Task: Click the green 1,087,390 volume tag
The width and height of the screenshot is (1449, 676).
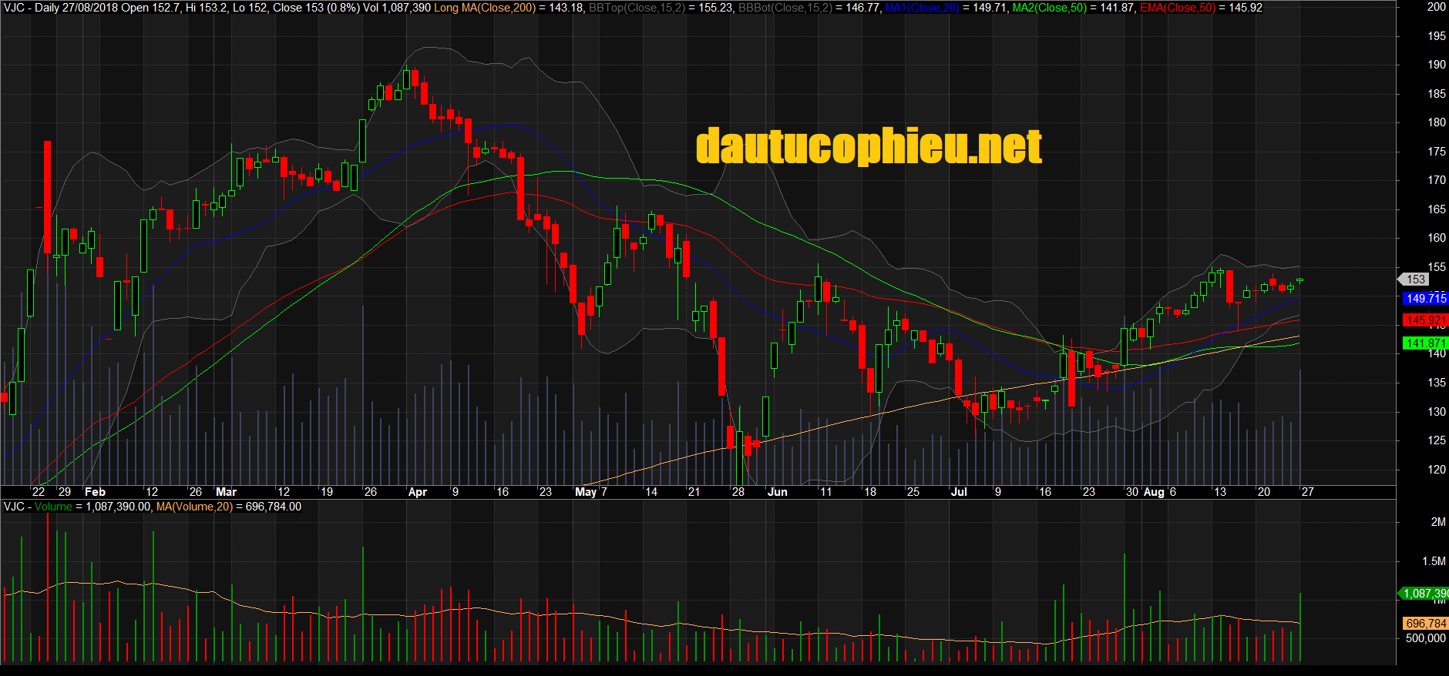Action: [x=1425, y=594]
